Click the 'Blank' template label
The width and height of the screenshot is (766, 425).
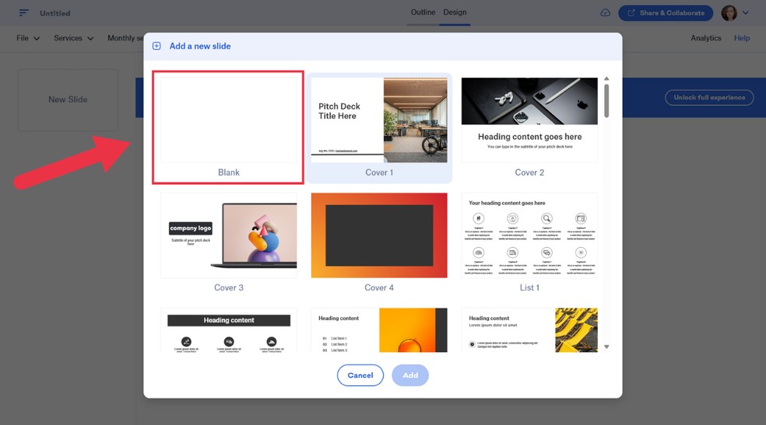(x=229, y=172)
